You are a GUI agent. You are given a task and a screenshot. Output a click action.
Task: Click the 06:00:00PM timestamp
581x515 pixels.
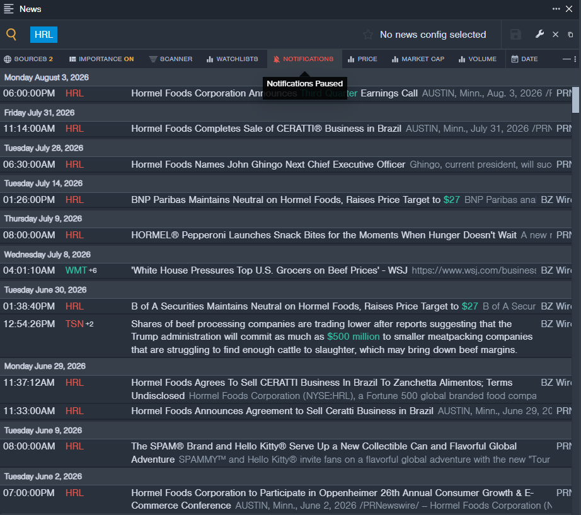pyautogui.click(x=29, y=93)
